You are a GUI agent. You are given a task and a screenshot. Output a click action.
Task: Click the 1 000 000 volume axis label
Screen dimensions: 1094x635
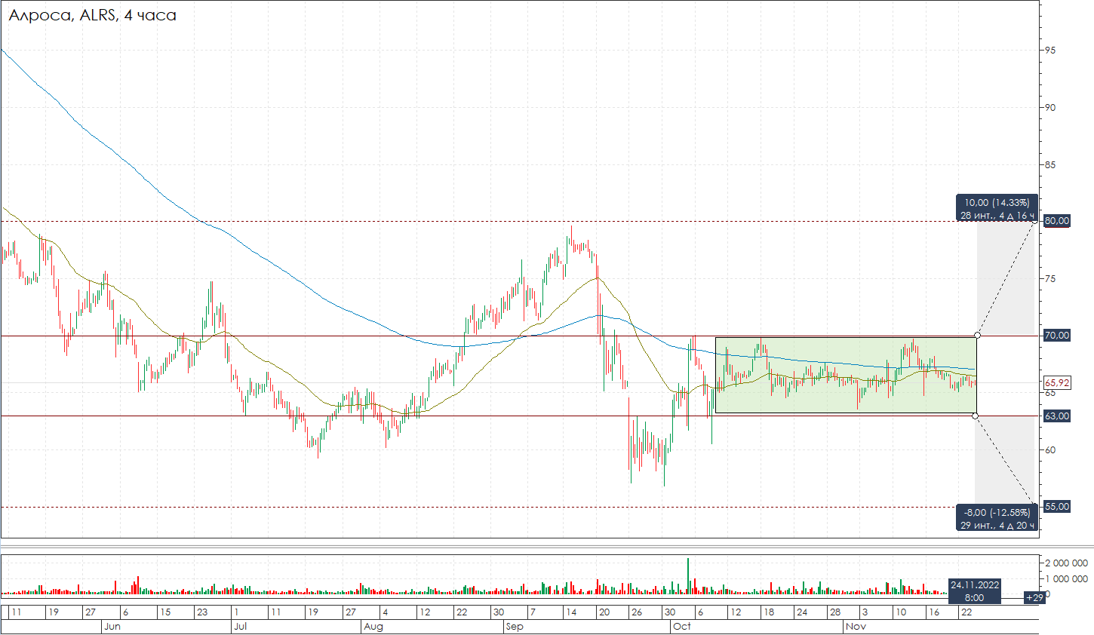1066,579
